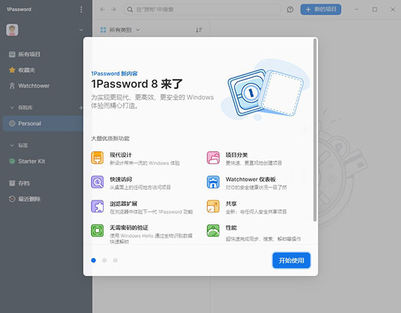Open the 1Password menu three-dot icon
This screenshot has height=313, width=401.
point(81,9)
